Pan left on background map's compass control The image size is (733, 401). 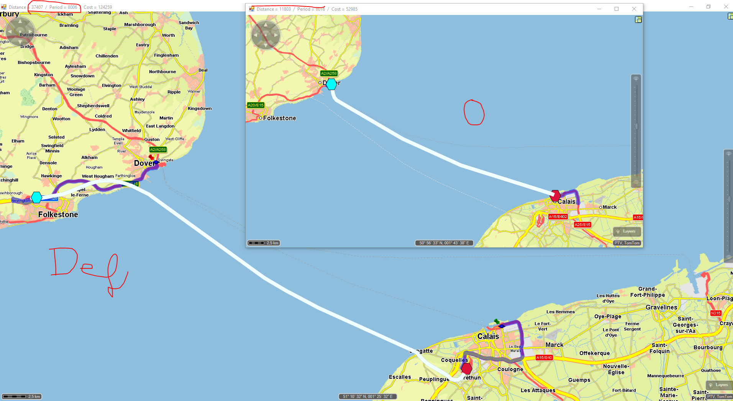(x=10, y=31)
